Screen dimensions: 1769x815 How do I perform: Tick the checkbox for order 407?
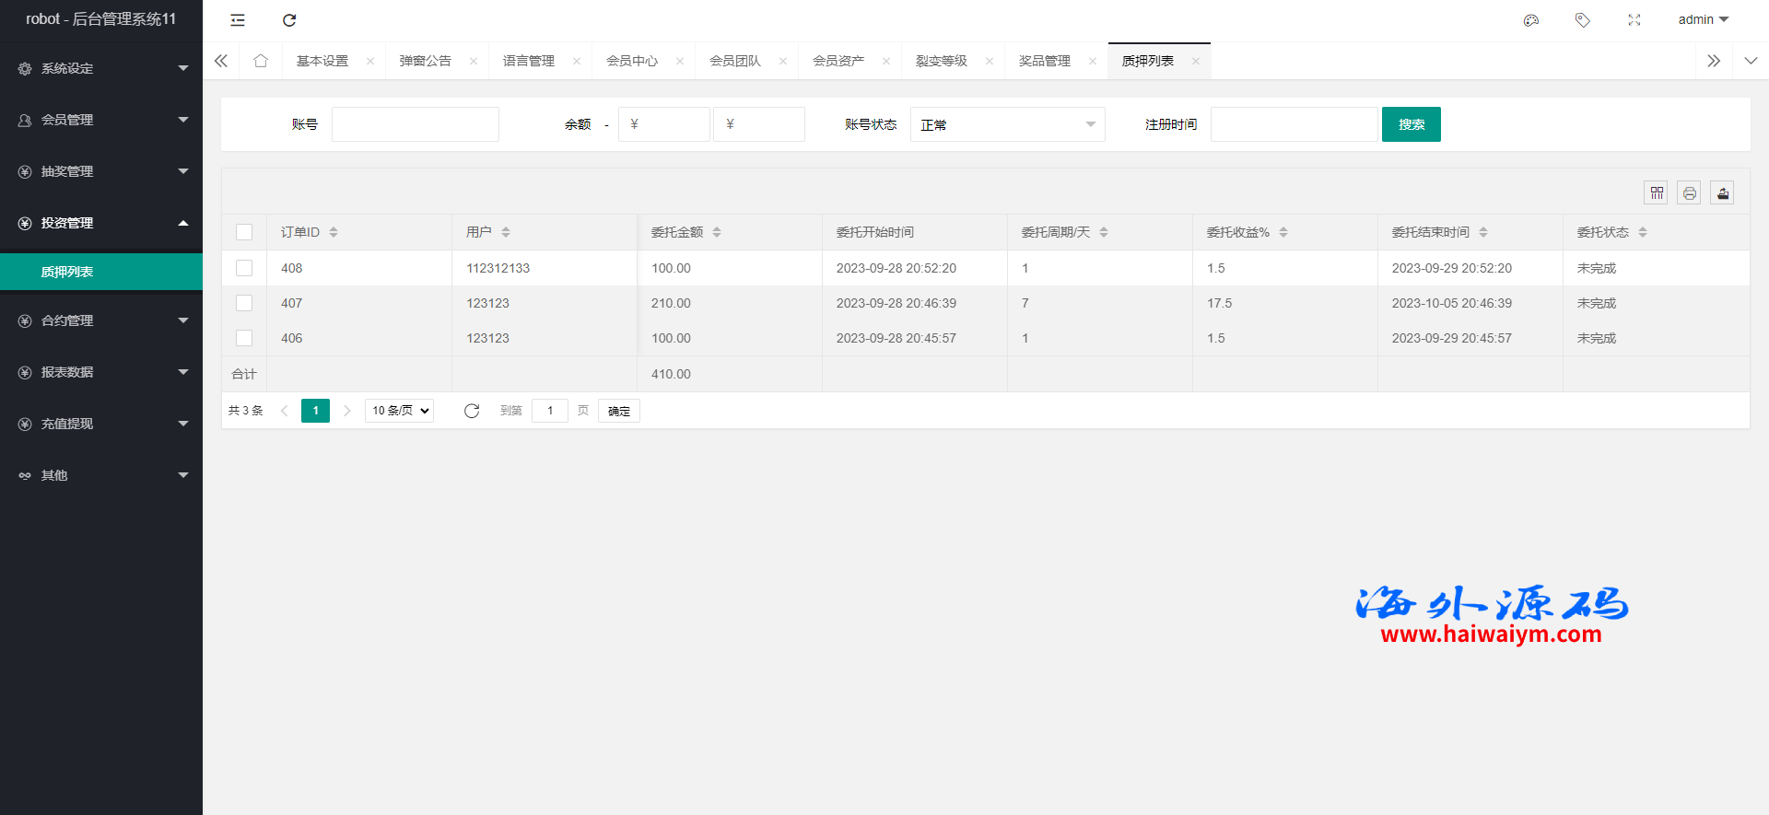(x=244, y=303)
